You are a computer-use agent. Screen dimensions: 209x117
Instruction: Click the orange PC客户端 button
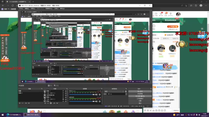[x=173, y=27]
